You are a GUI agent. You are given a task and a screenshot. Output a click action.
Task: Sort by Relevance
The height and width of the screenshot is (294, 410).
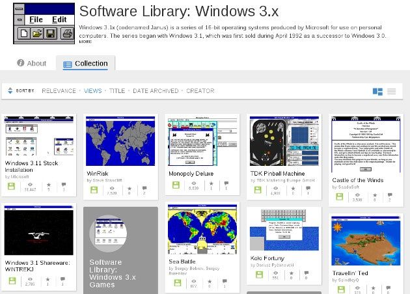pos(59,91)
